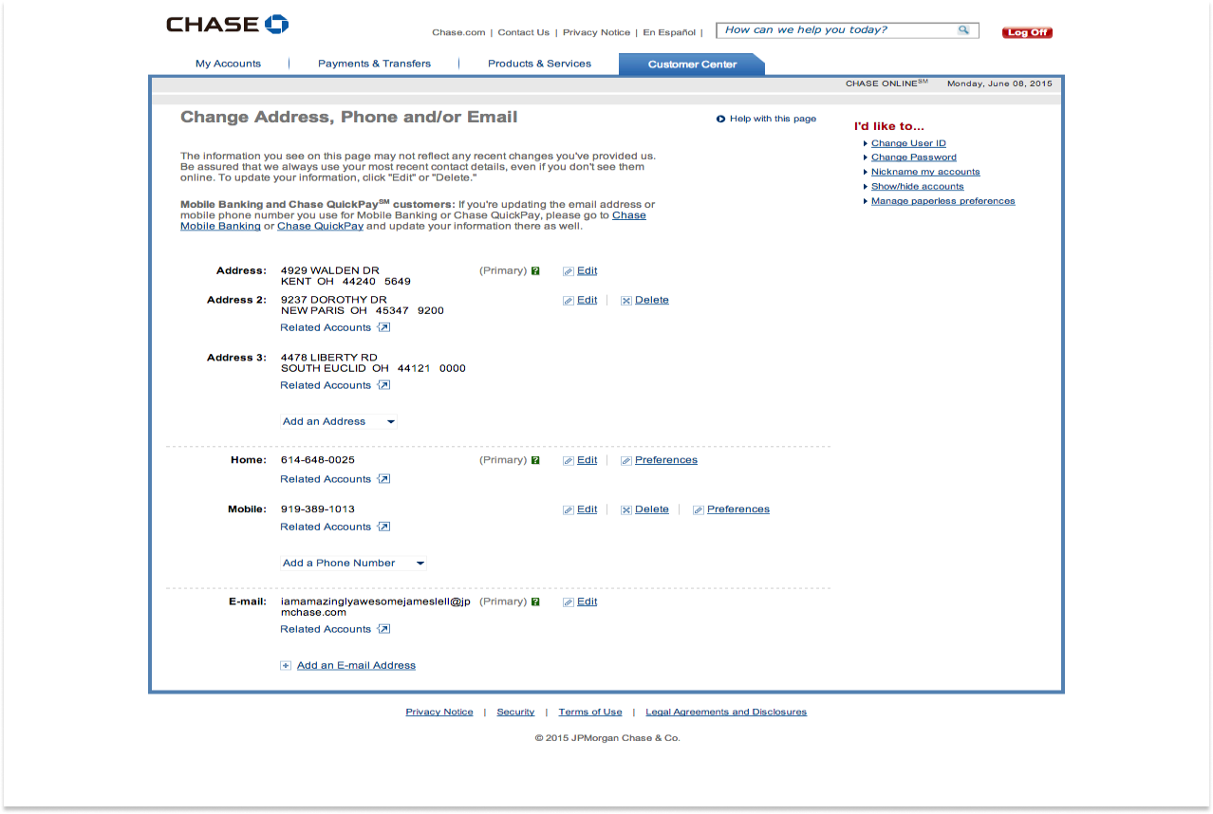The width and height of the screenshot is (1213, 814).
Task: Click Edit link for primary Address
Action: tap(588, 271)
